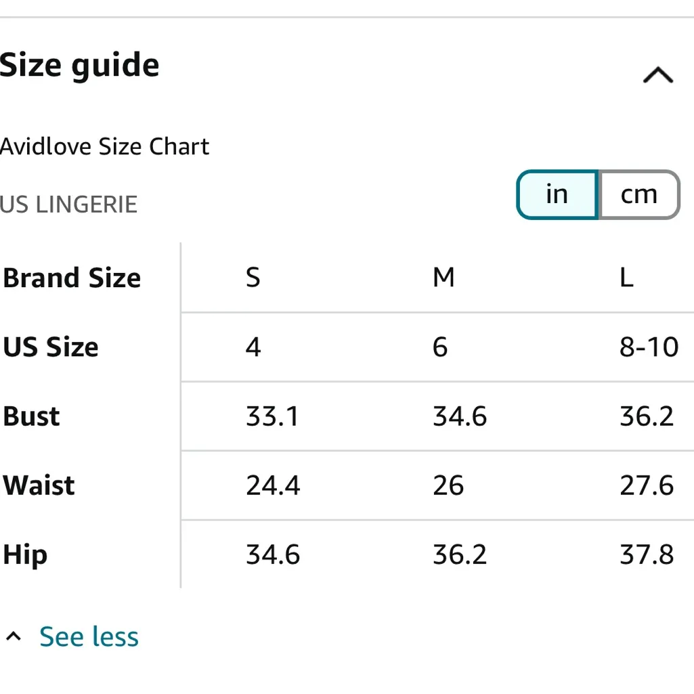Click the Size guide heading
Image resolution: width=694 pixels, height=694 pixels.
tap(79, 66)
